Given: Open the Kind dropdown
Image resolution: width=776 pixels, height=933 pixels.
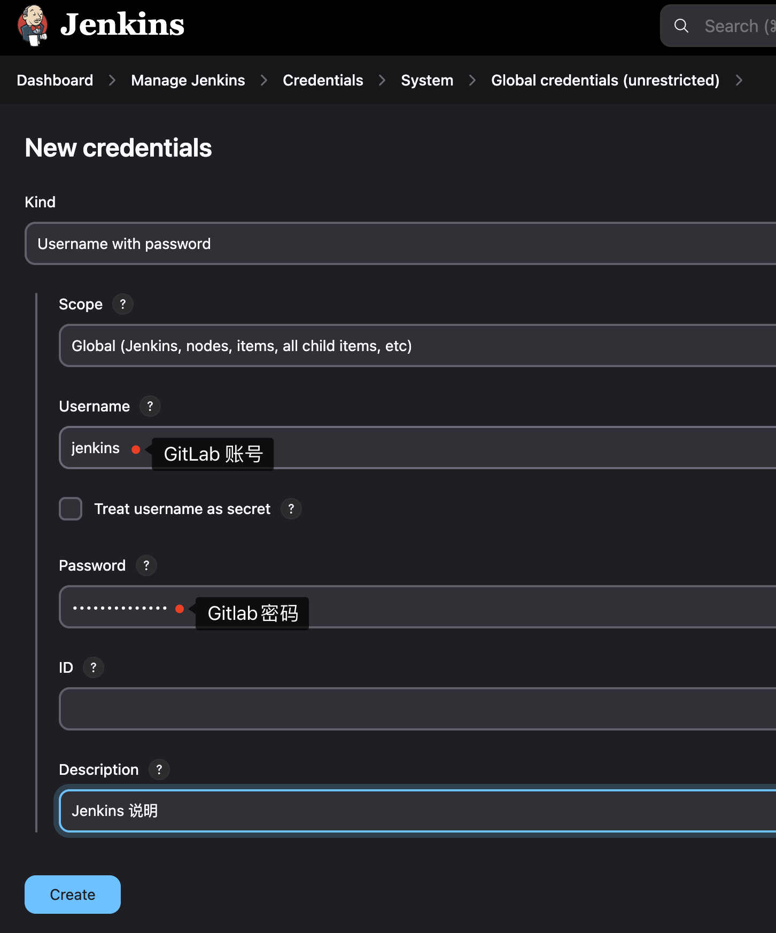Looking at the screenshot, I should tap(401, 244).
